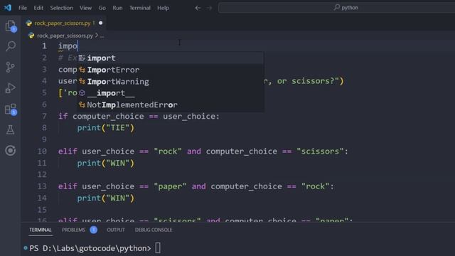Open the Extensions view
The height and width of the screenshot is (256, 455).
(x=11, y=110)
